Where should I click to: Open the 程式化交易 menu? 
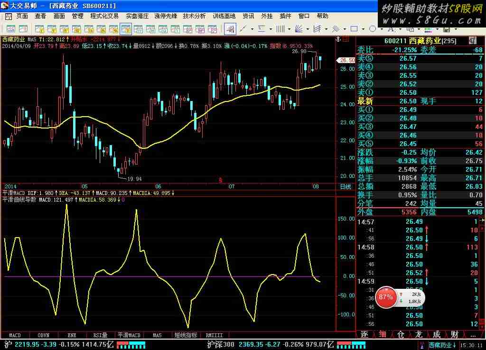tap(104, 16)
